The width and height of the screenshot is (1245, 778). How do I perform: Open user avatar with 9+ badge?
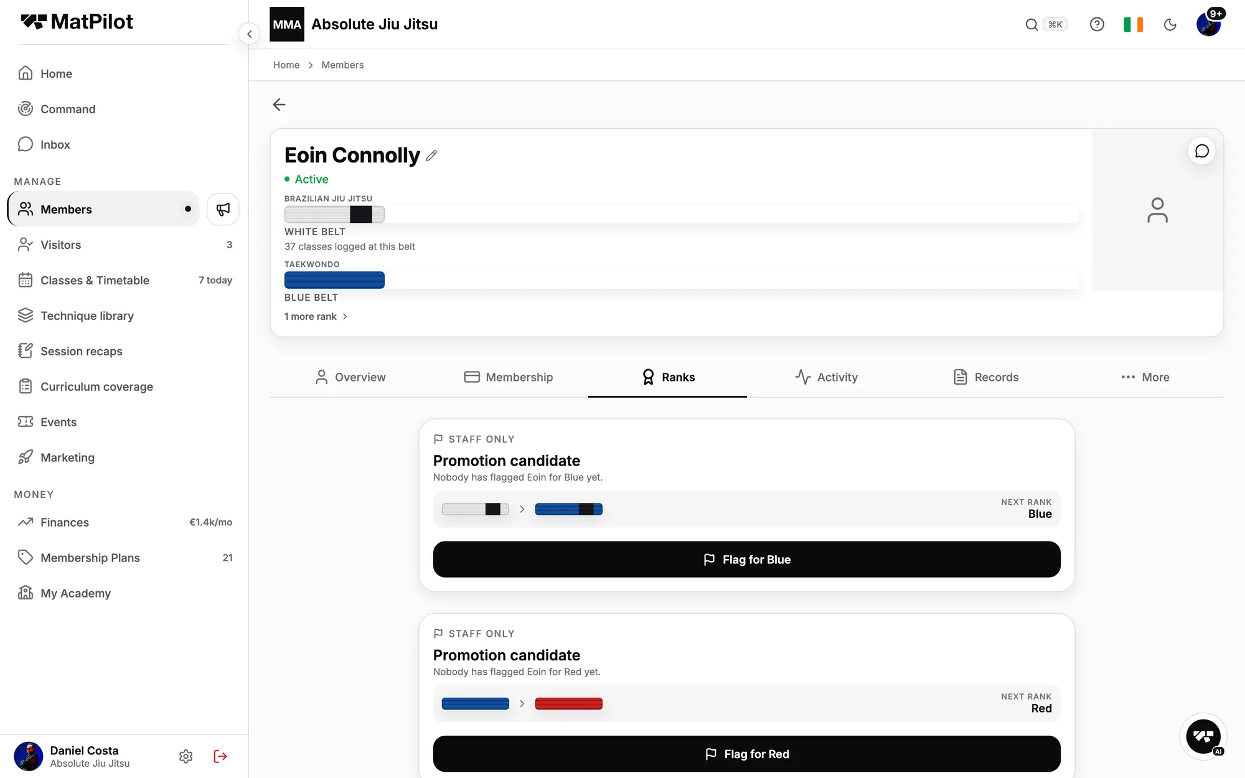click(x=1209, y=23)
